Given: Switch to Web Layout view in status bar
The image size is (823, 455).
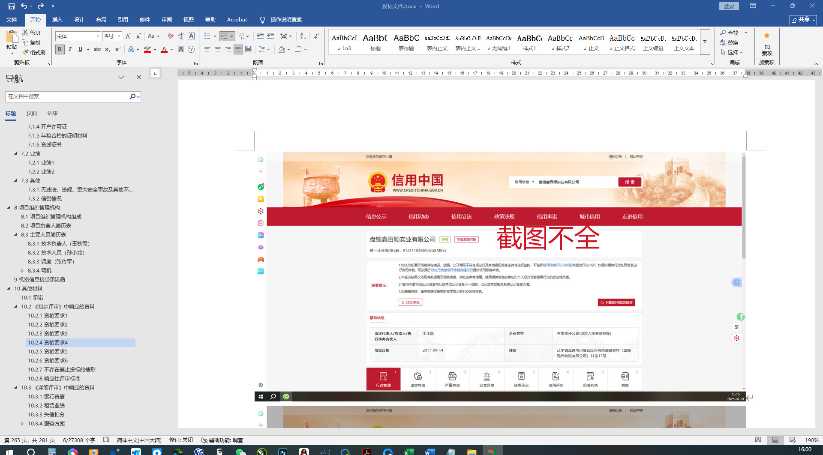Looking at the screenshot, I should (x=793, y=440).
